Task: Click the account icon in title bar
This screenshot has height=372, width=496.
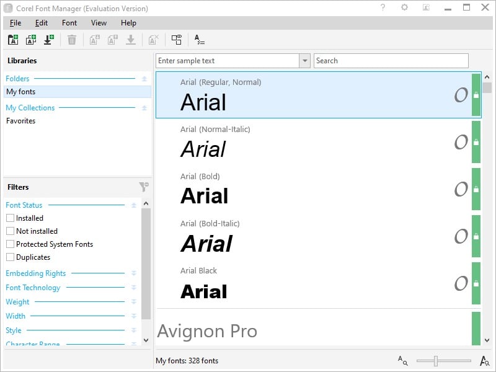Action: tap(426, 7)
